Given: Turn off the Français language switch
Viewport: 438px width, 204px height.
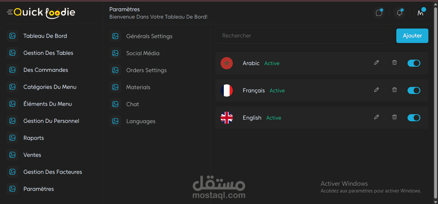Looking at the screenshot, I should [414, 90].
